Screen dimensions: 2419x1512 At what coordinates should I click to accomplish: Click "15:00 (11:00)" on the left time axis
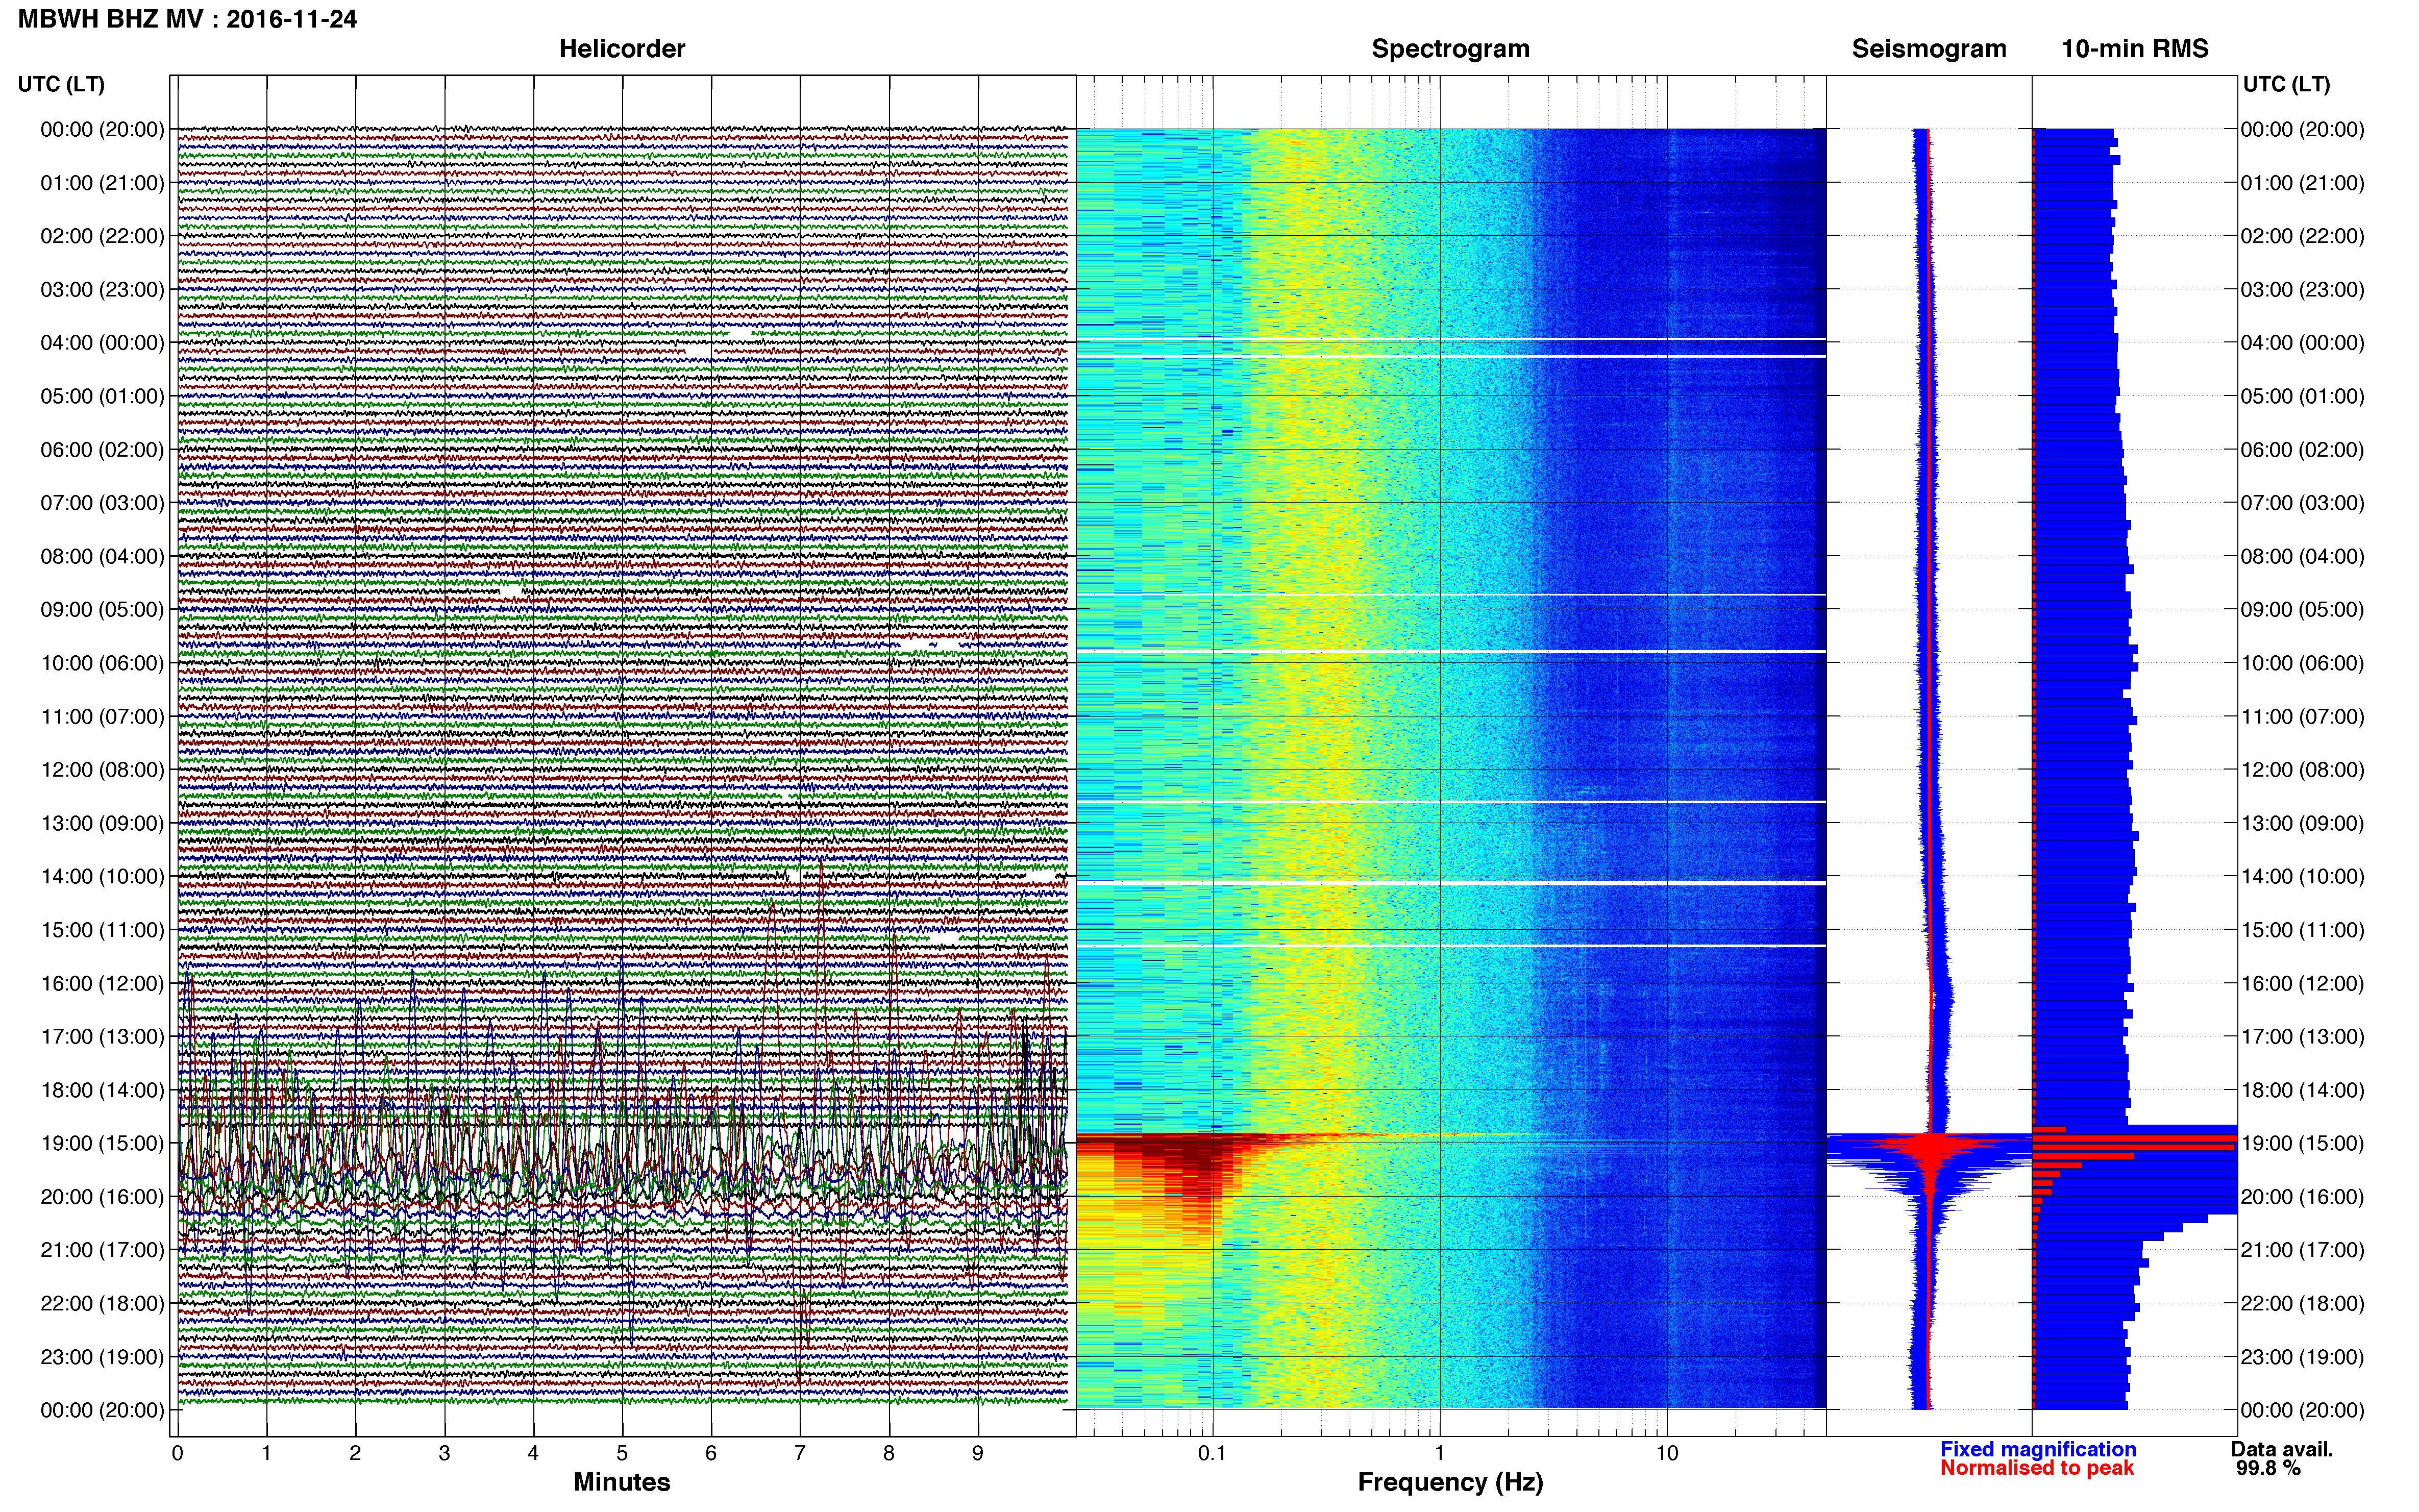(102, 930)
